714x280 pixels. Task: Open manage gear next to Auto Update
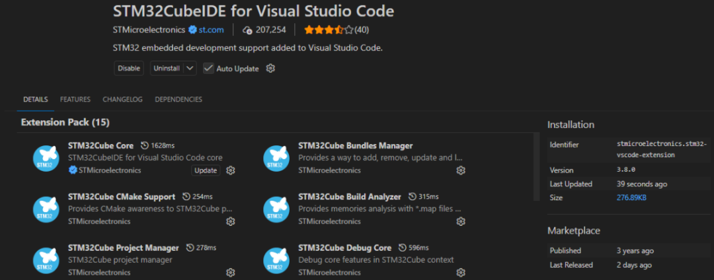(x=270, y=68)
